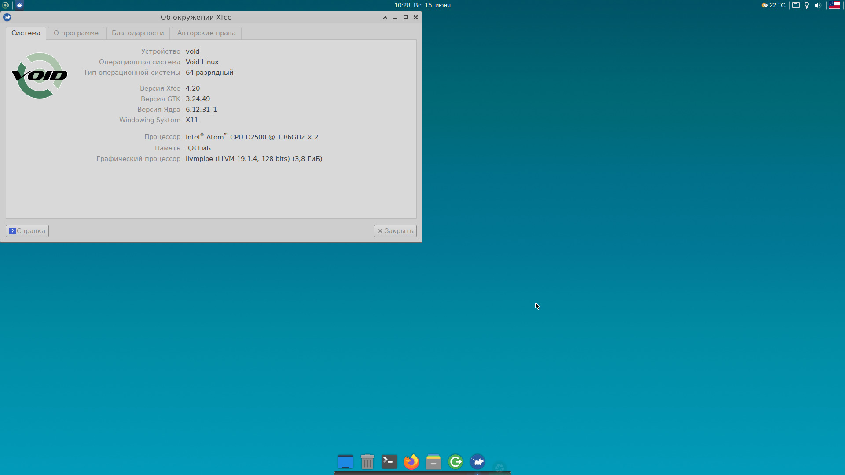The width and height of the screenshot is (845, 475).
Task: Open the file manager drawer icon
Action: [433, 462]
